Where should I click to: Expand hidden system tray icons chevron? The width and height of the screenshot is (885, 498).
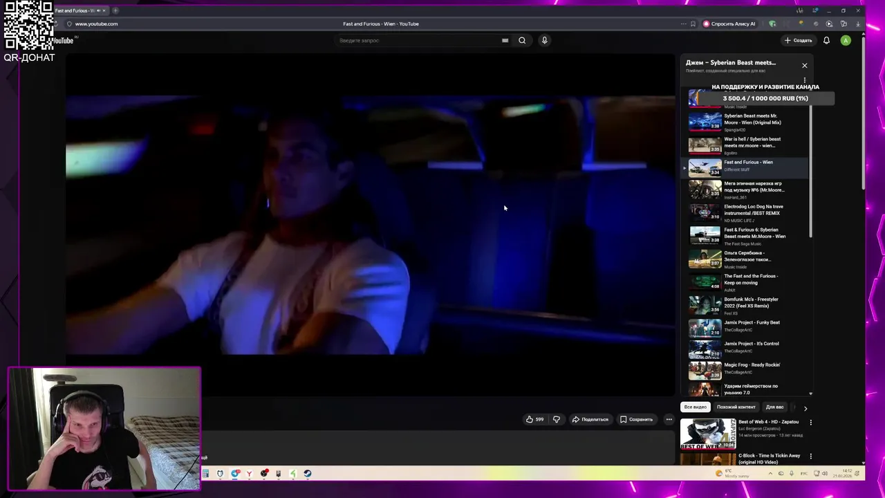point(770,474)
